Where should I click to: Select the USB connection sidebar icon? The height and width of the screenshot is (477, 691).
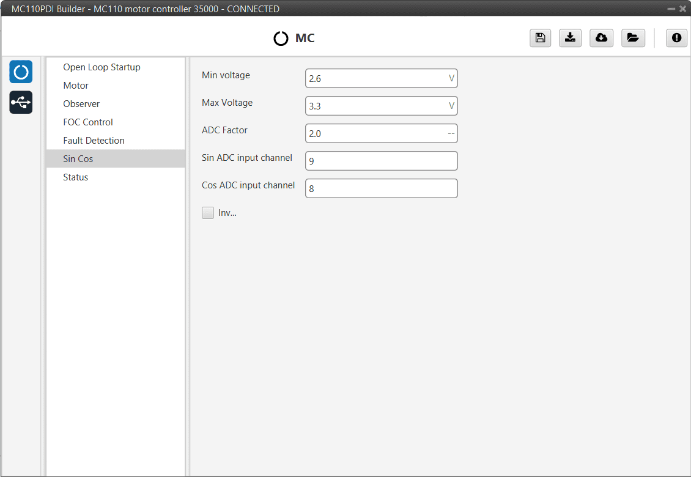(21, 102)
